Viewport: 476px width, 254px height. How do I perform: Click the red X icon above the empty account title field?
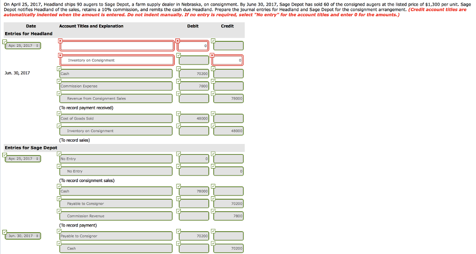60,40
